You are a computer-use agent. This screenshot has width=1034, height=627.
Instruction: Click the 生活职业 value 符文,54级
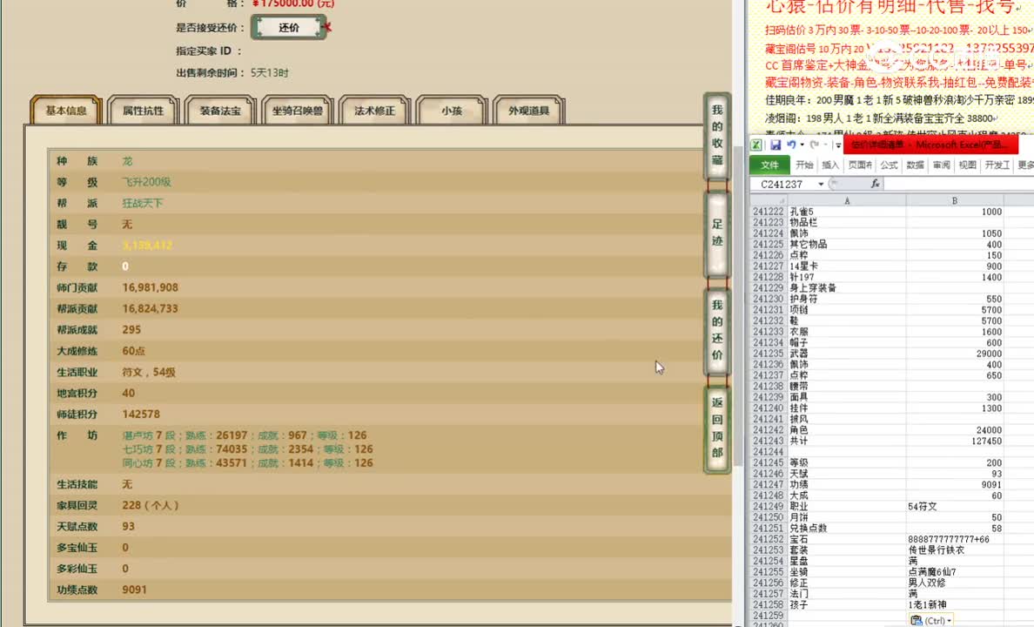(149, 372)
